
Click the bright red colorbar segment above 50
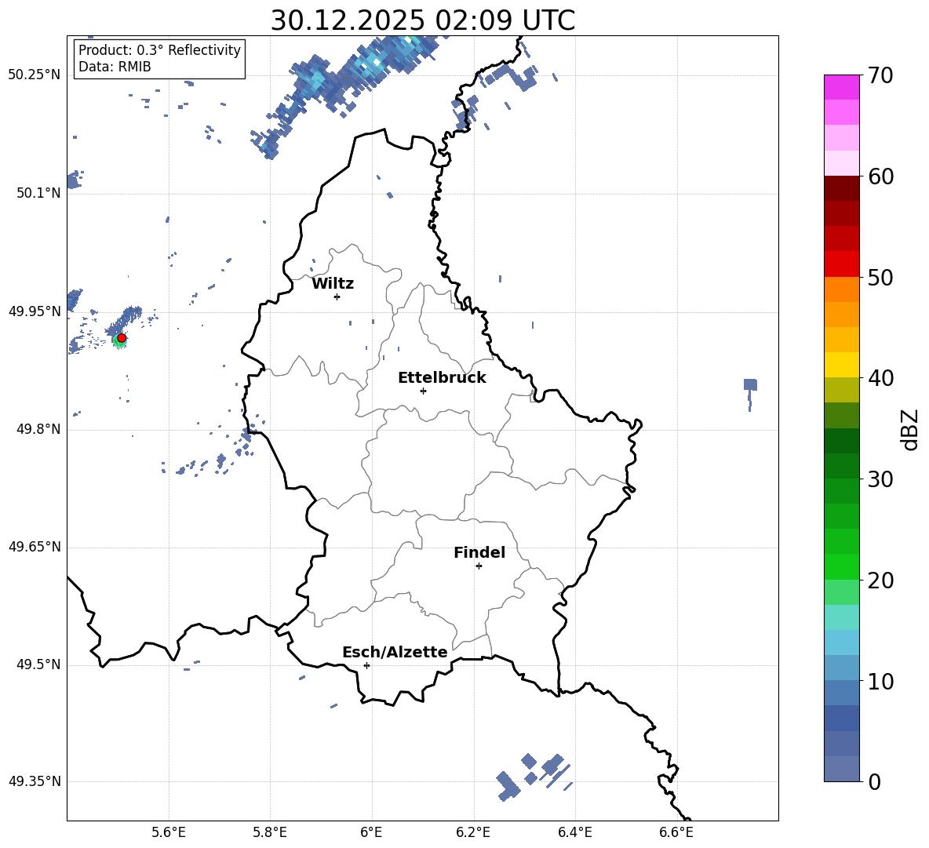tap(841, 264)
